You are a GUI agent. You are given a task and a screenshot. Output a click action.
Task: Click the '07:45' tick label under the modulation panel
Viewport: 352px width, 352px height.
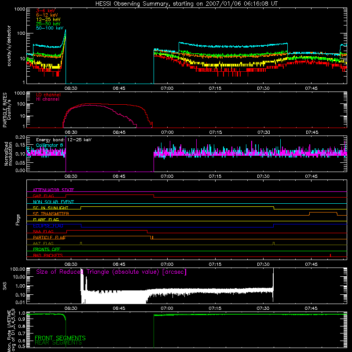[x=311, y=176]
